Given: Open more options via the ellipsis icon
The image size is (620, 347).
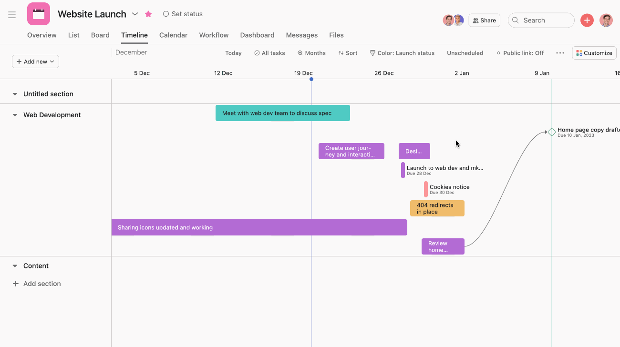Looking at the screenshot, I should click(x=560, y=53).
